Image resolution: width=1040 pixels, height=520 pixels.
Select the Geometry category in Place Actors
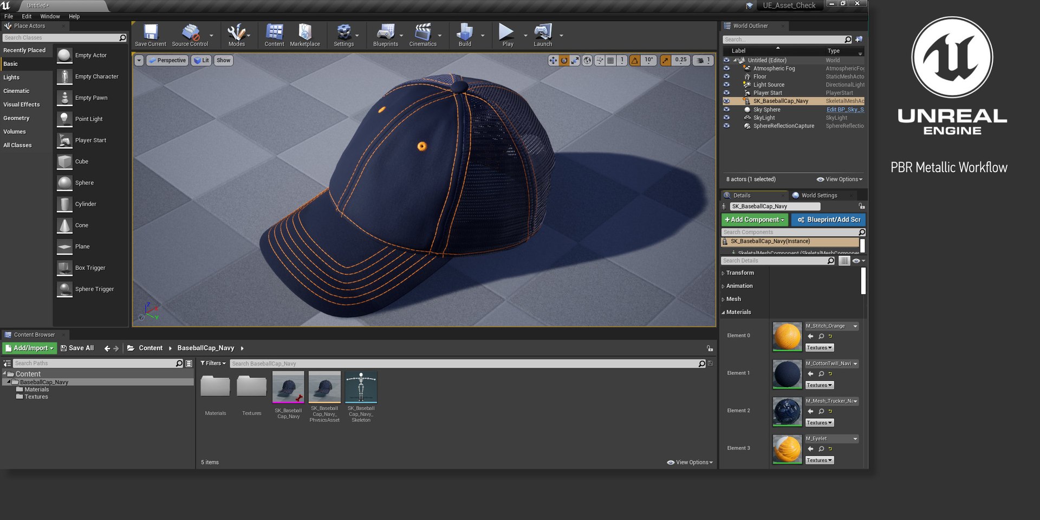[x=16, y=118]
